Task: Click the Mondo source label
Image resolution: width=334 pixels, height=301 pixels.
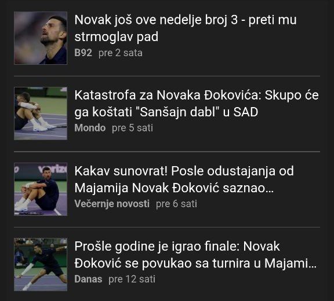Action: point(90,128)
